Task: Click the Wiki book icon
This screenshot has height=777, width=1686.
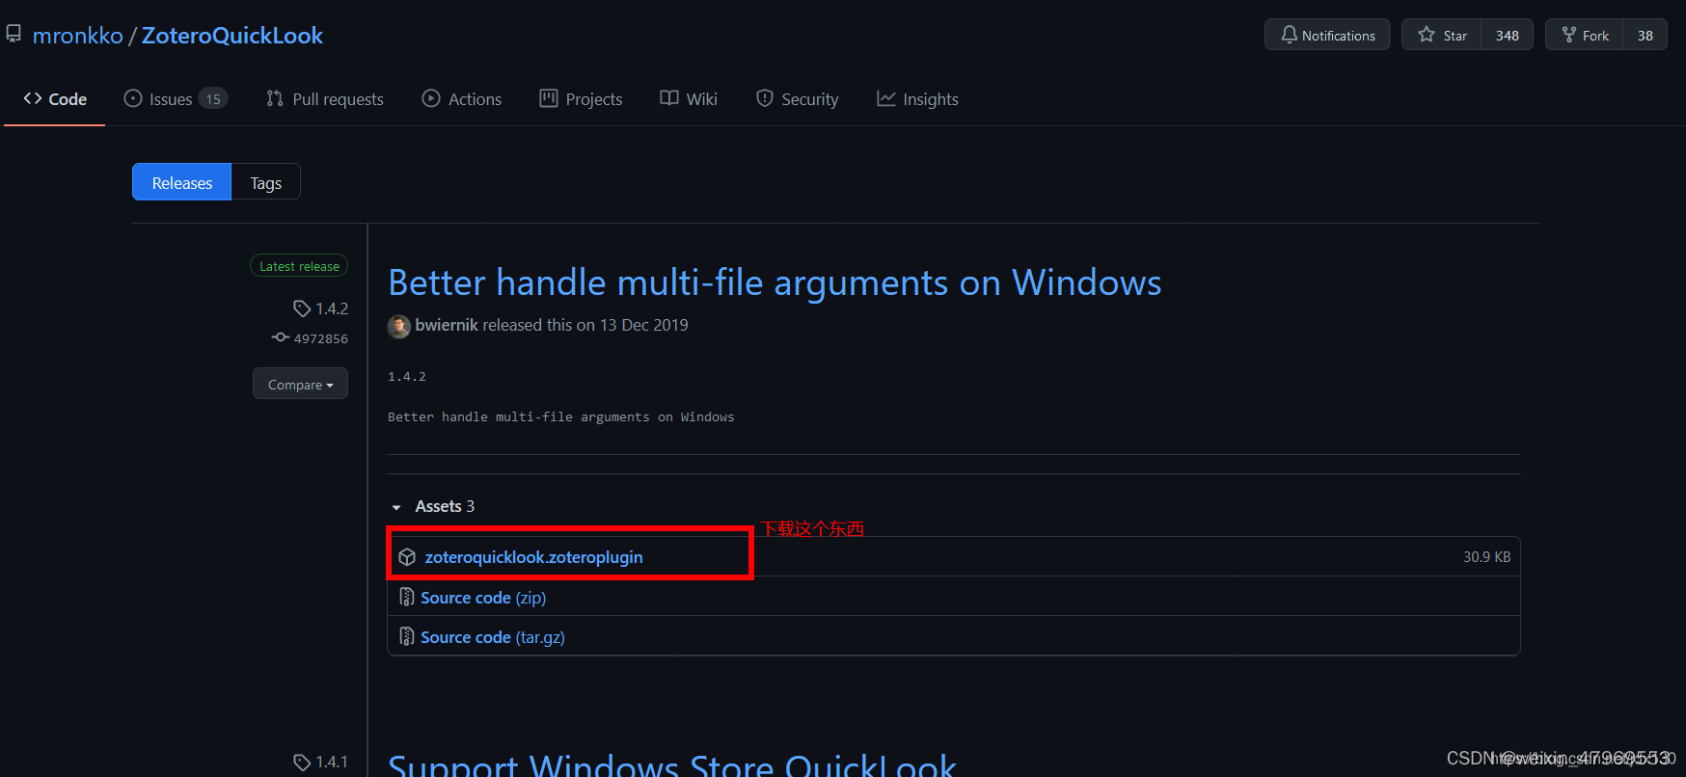Action: pyautogui.click(x=669, y=98)
